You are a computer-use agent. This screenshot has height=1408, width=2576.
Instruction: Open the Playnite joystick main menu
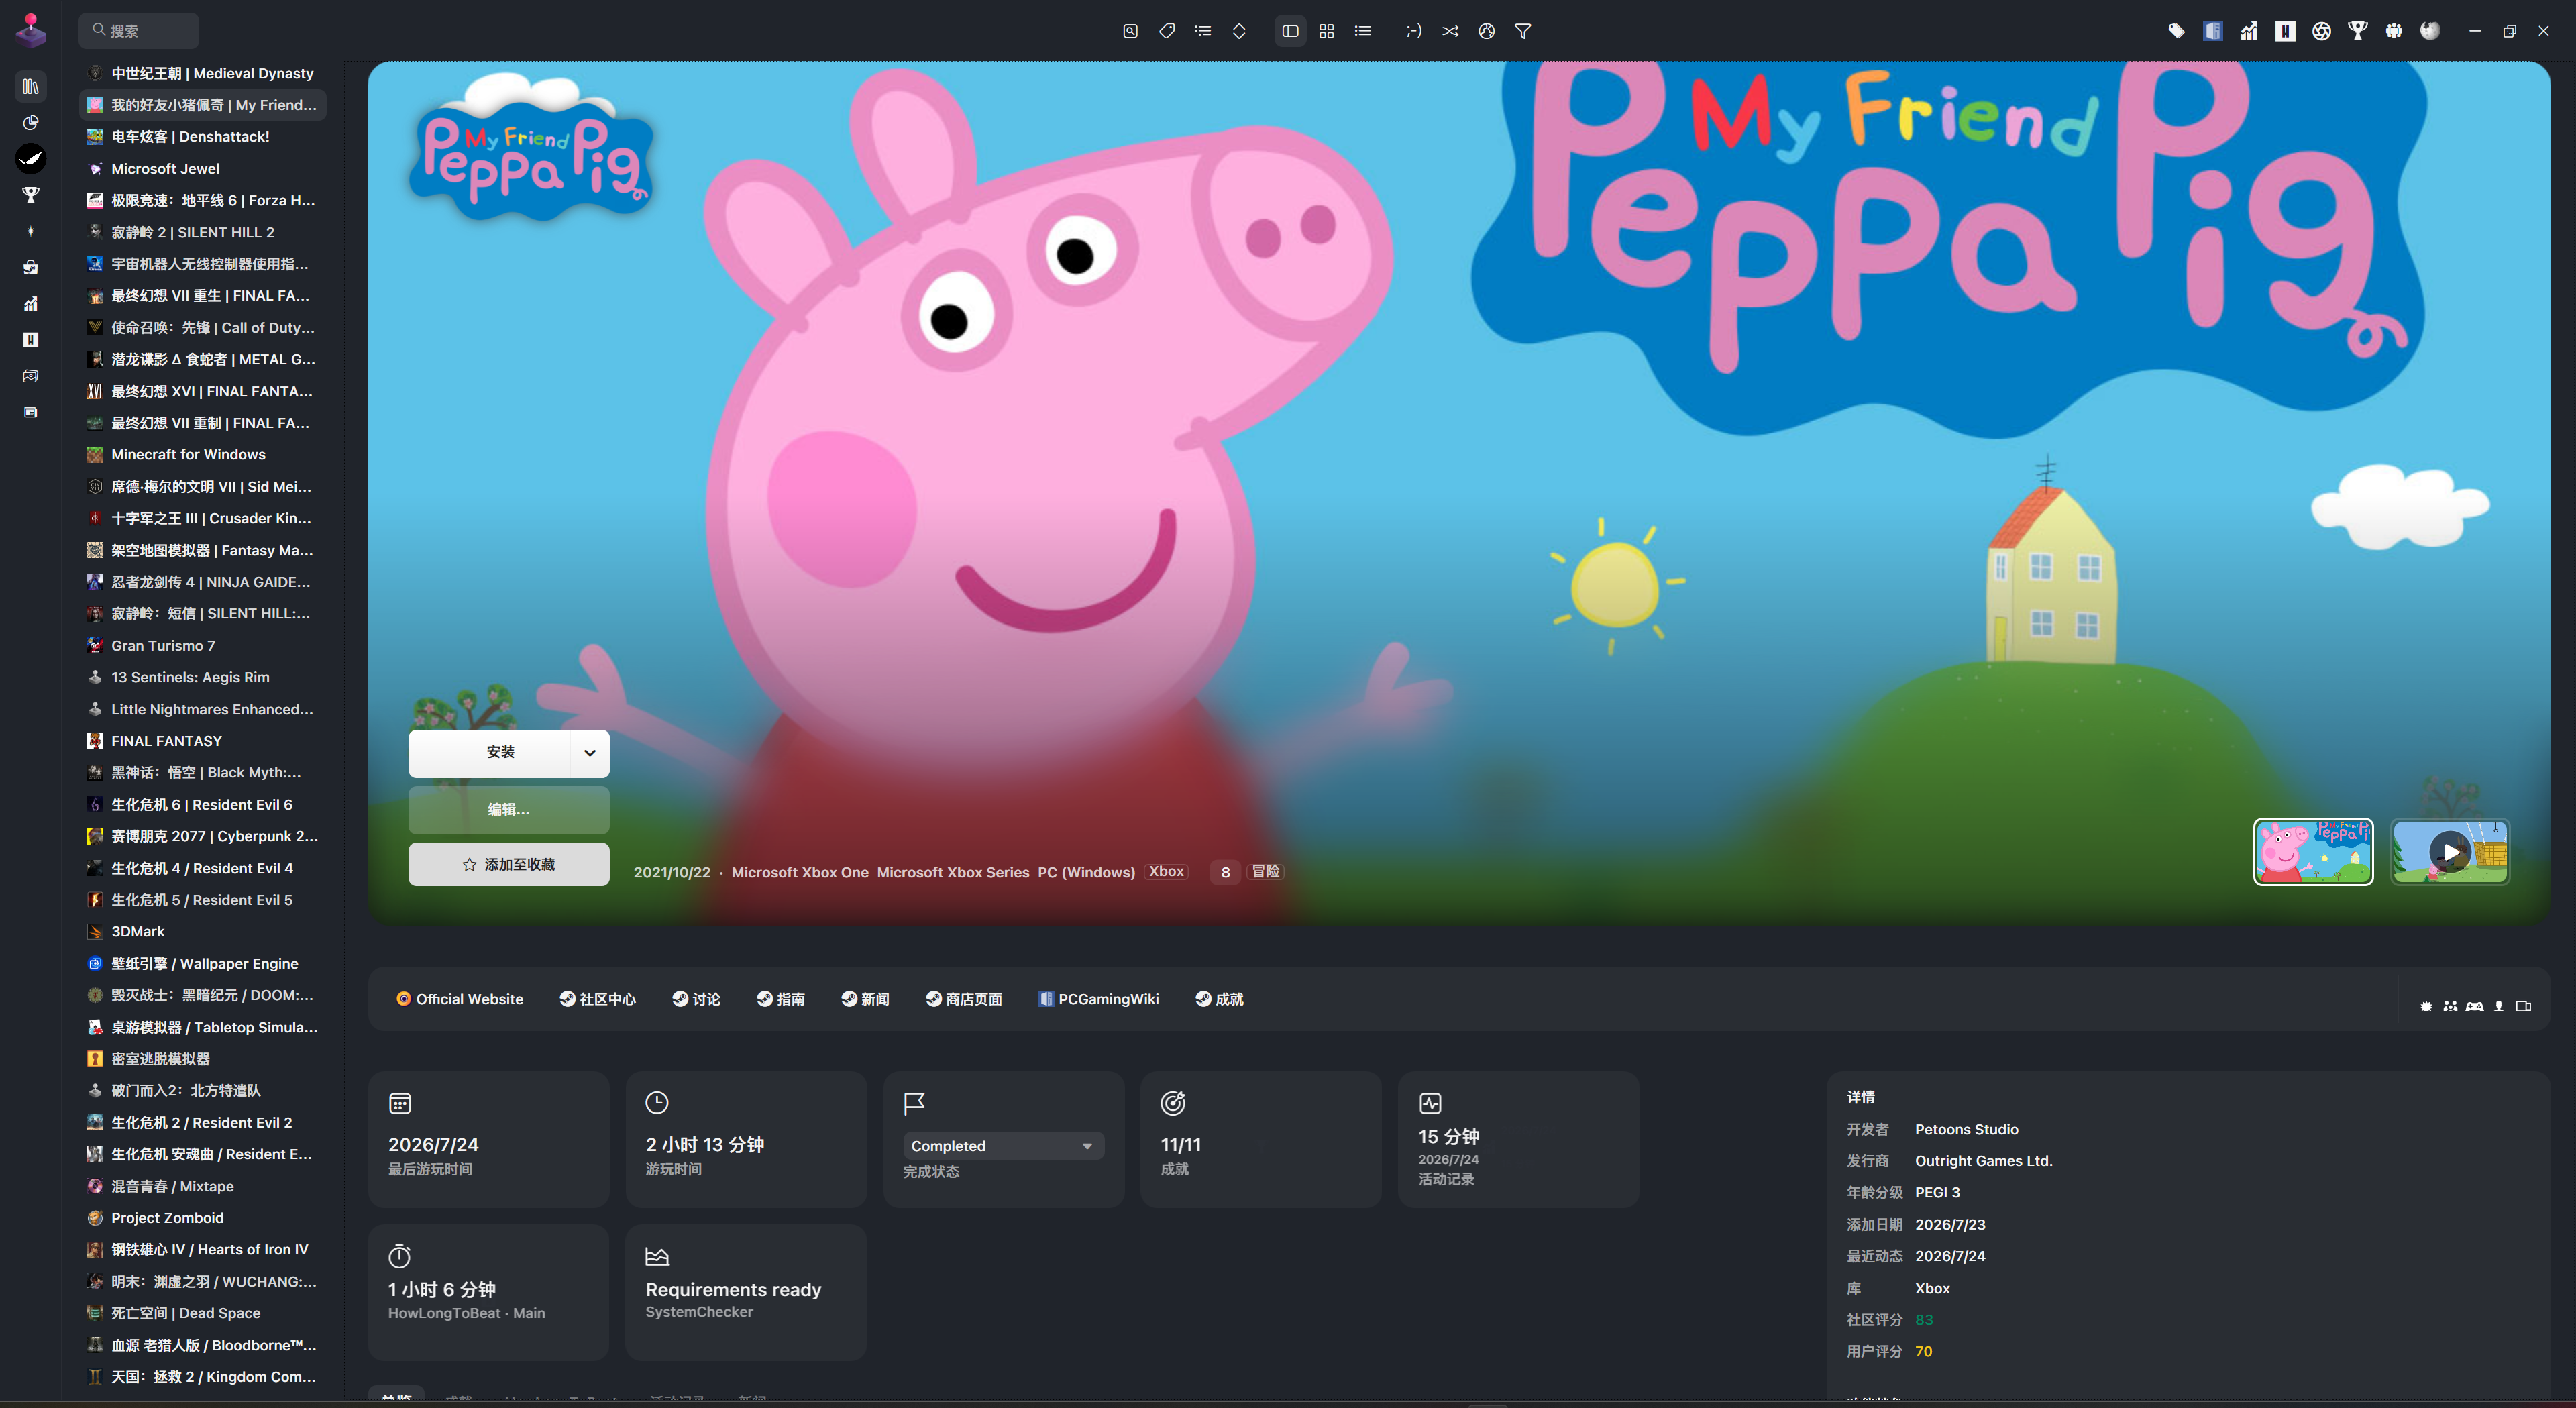click(x=31, y=30)
